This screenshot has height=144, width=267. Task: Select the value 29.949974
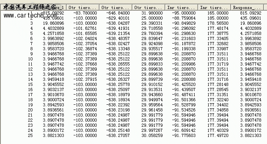pos(152,100)
